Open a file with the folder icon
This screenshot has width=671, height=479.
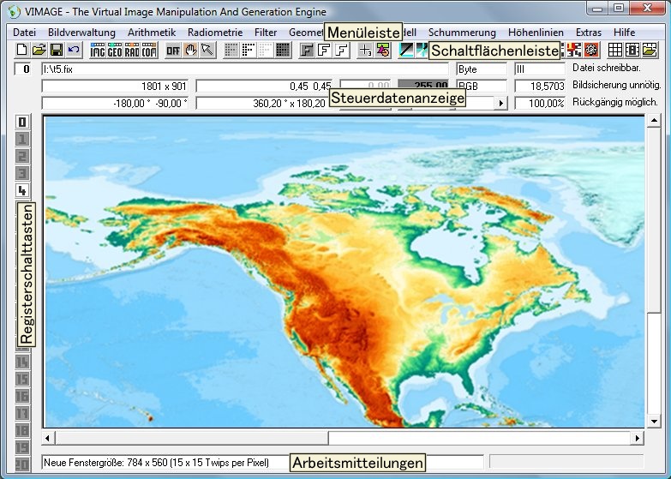click(x=39, y=51)
